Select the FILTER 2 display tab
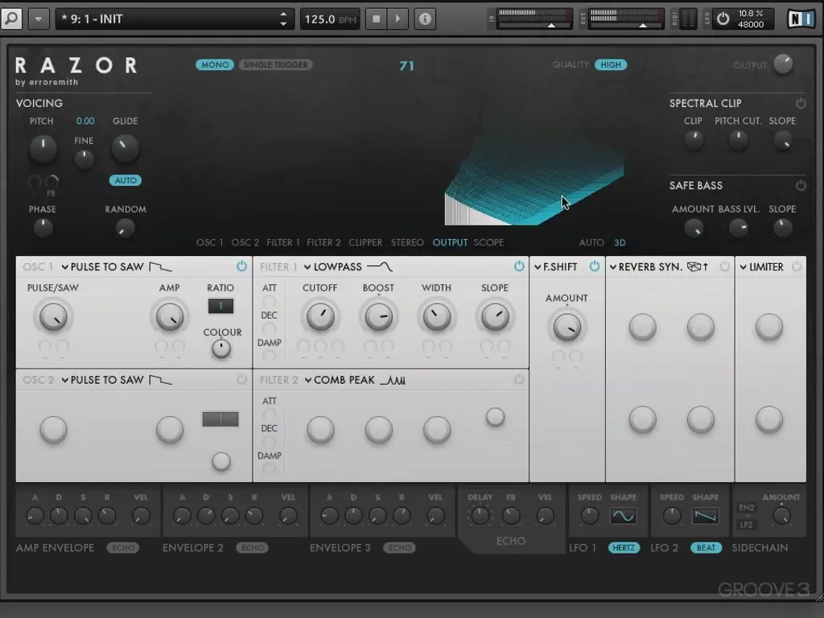This screenshot has height=618, width=824. point(323,243)
